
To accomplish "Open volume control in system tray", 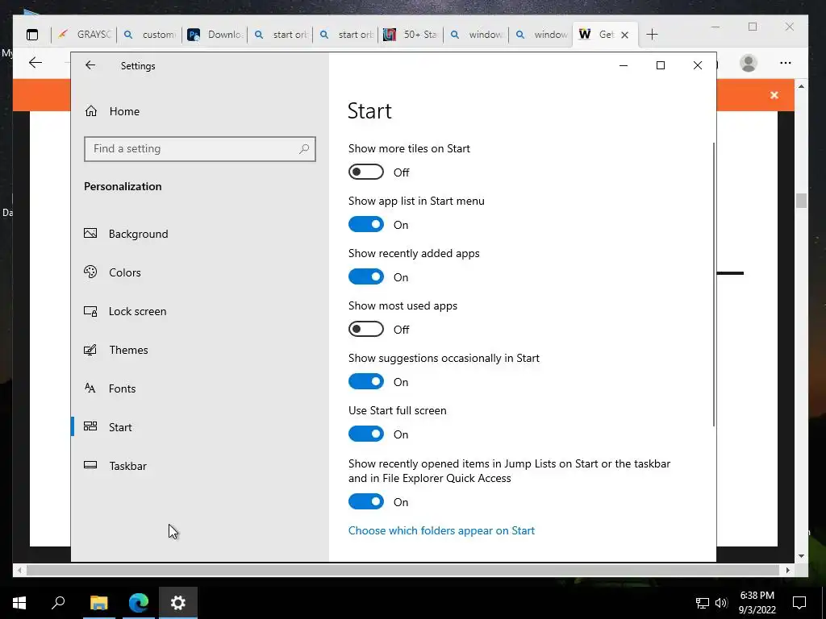I will pos(721,603).
